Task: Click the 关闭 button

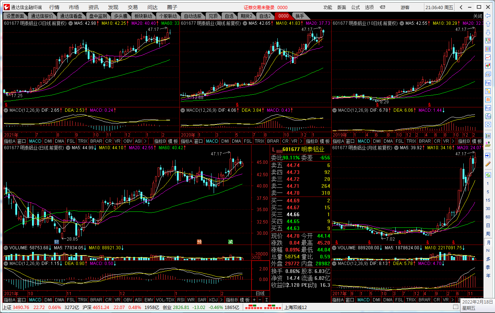Action: coord(478,16)
